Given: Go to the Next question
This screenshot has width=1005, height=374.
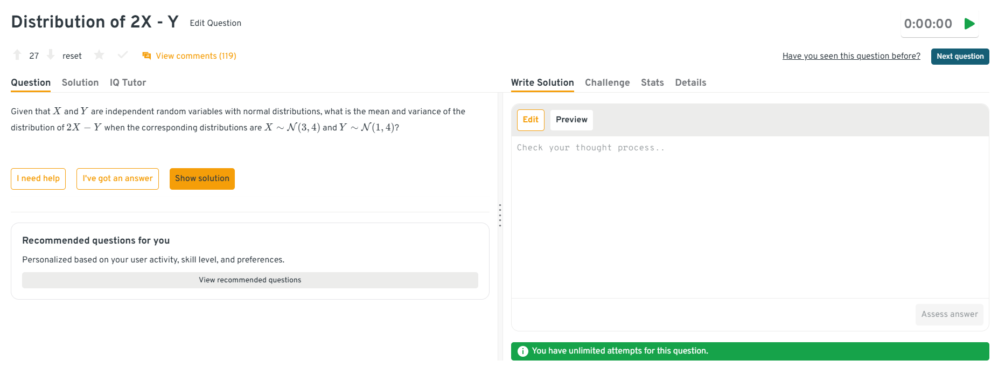Looking at the screenshot, I should tap(960, 57).
